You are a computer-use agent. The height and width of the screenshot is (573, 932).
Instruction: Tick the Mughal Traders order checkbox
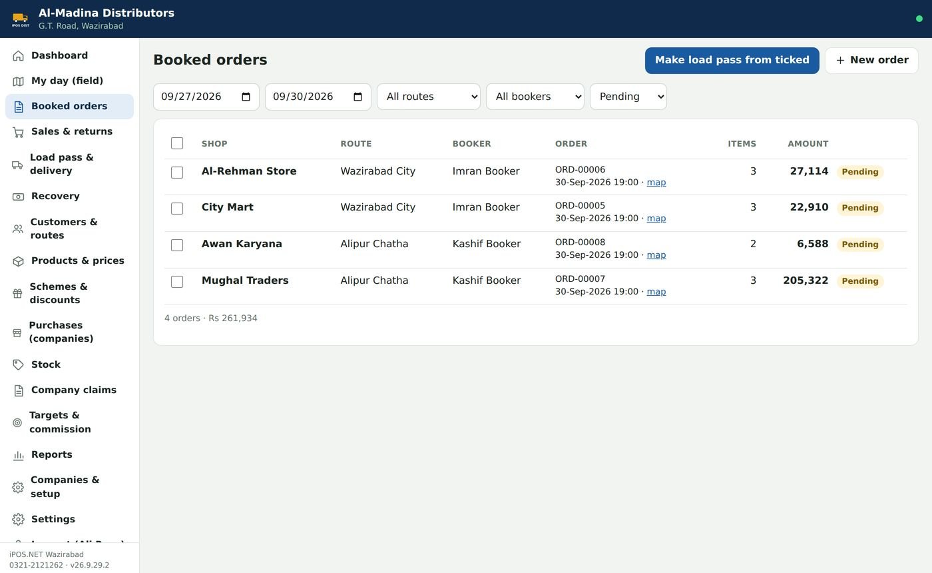click(x=177, y=282)
